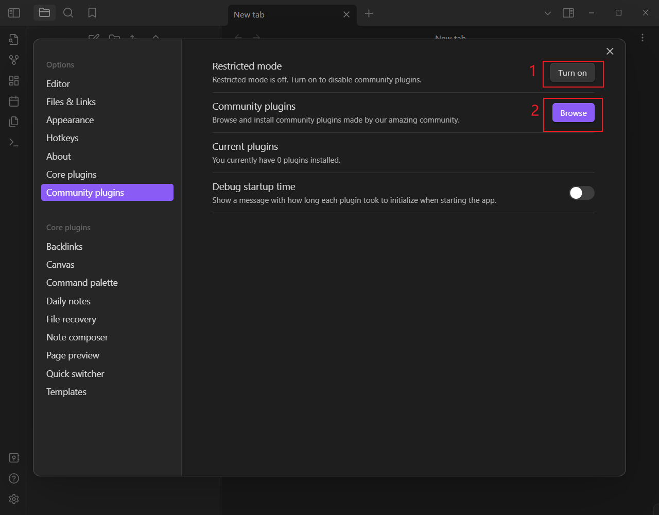Create new canvas via ribbon icon
This screenshot has height=515, width=659.
click(14, 81)
